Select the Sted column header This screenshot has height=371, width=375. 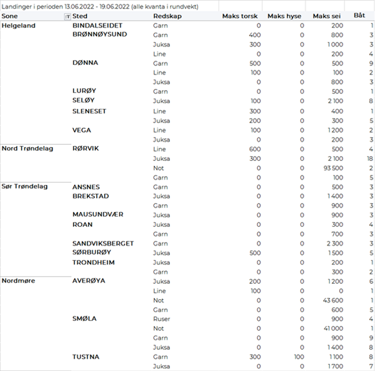click(x=110, y=17)
